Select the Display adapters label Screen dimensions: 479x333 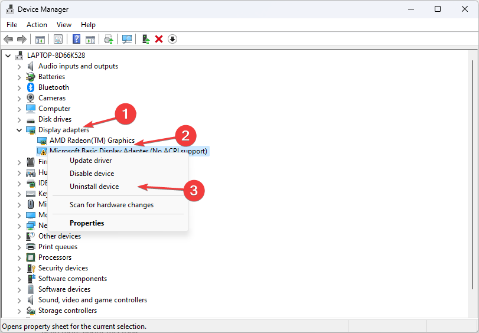[64, 130]
